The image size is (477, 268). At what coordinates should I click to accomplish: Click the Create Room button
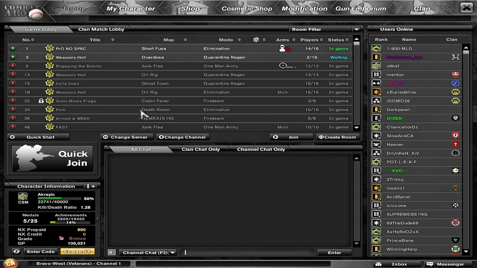click(x=338, y=137)
